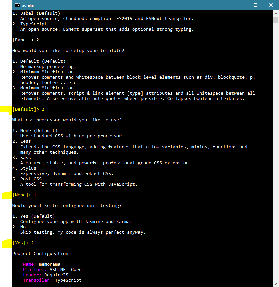
Task: Click the scrollbar down arrow
Action: click(276, 284)
